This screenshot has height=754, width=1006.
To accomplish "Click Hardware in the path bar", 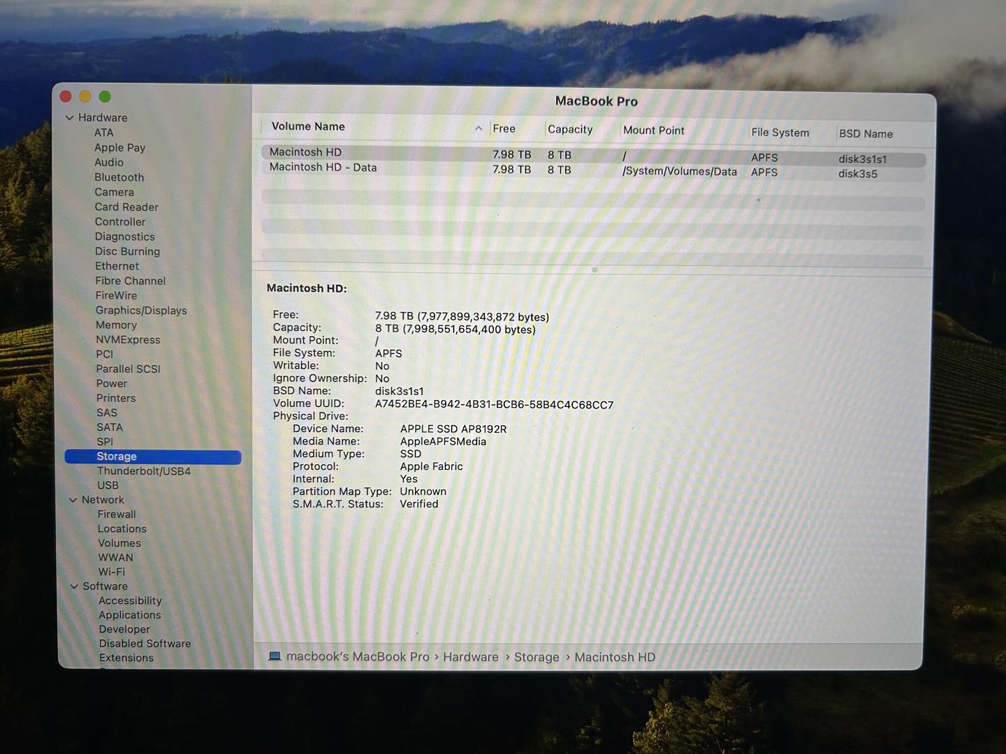I will click(x=471, y=657).
